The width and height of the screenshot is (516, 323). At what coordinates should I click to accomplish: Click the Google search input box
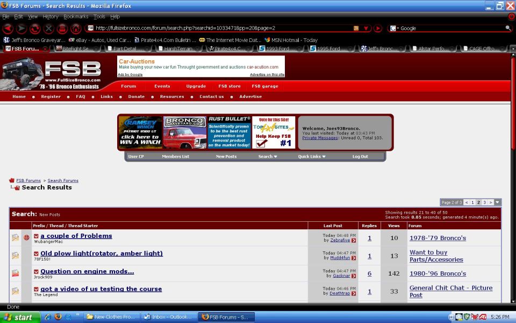[x=453, y=29]
